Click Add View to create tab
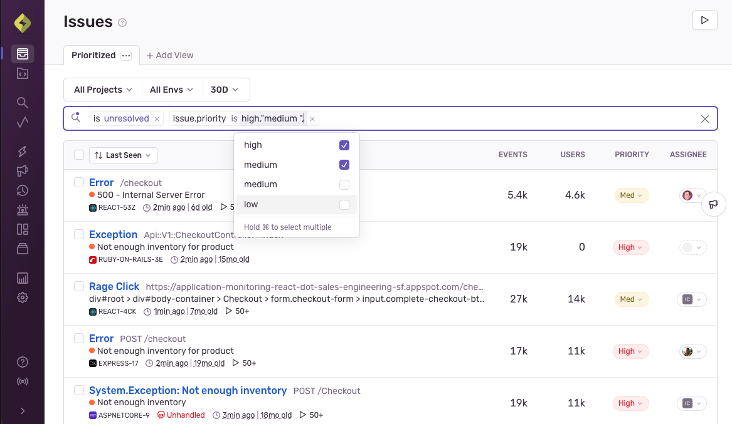 tap(170, 56)
